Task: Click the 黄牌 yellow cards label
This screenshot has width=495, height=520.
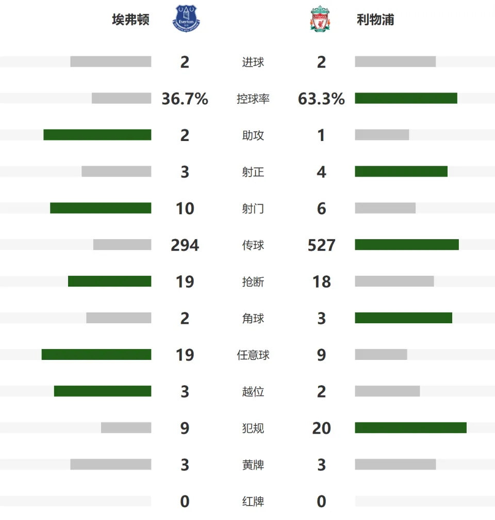Action: (253, 465)
